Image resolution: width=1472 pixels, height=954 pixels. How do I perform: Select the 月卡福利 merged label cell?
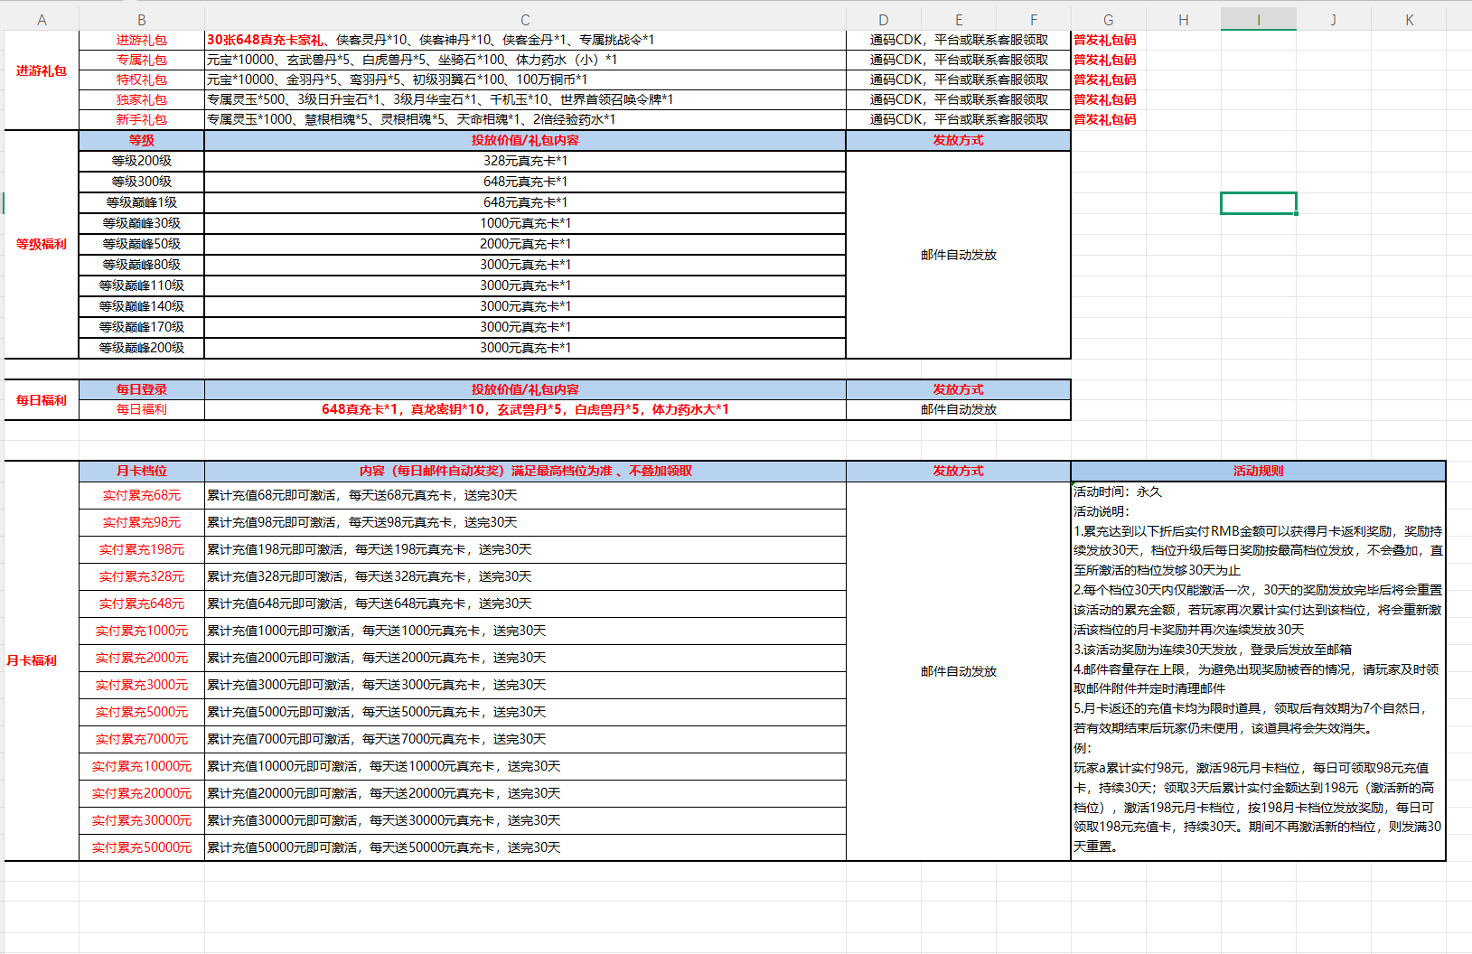coord(33,660)
